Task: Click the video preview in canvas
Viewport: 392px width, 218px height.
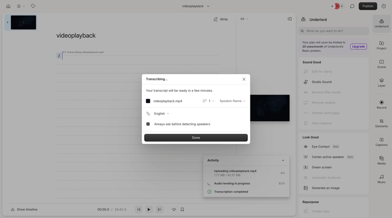Action: (x=270, y=108)
